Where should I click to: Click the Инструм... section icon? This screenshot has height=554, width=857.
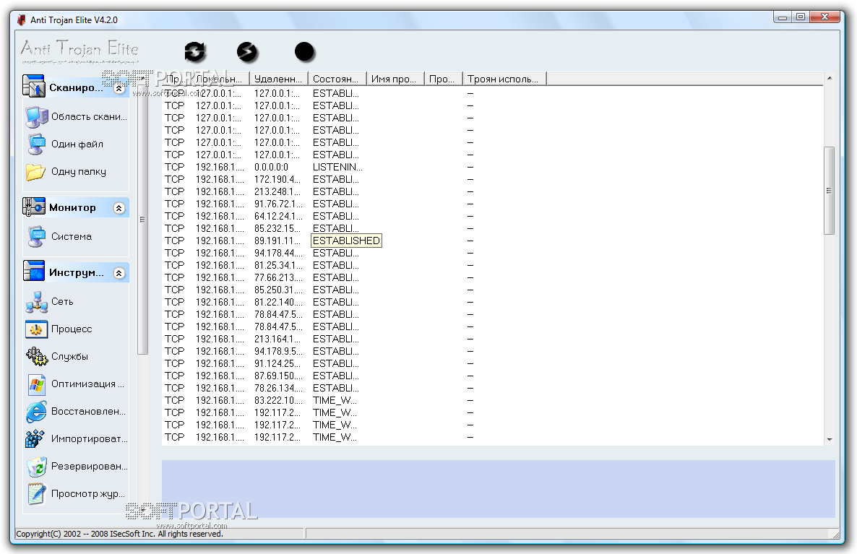33,272
